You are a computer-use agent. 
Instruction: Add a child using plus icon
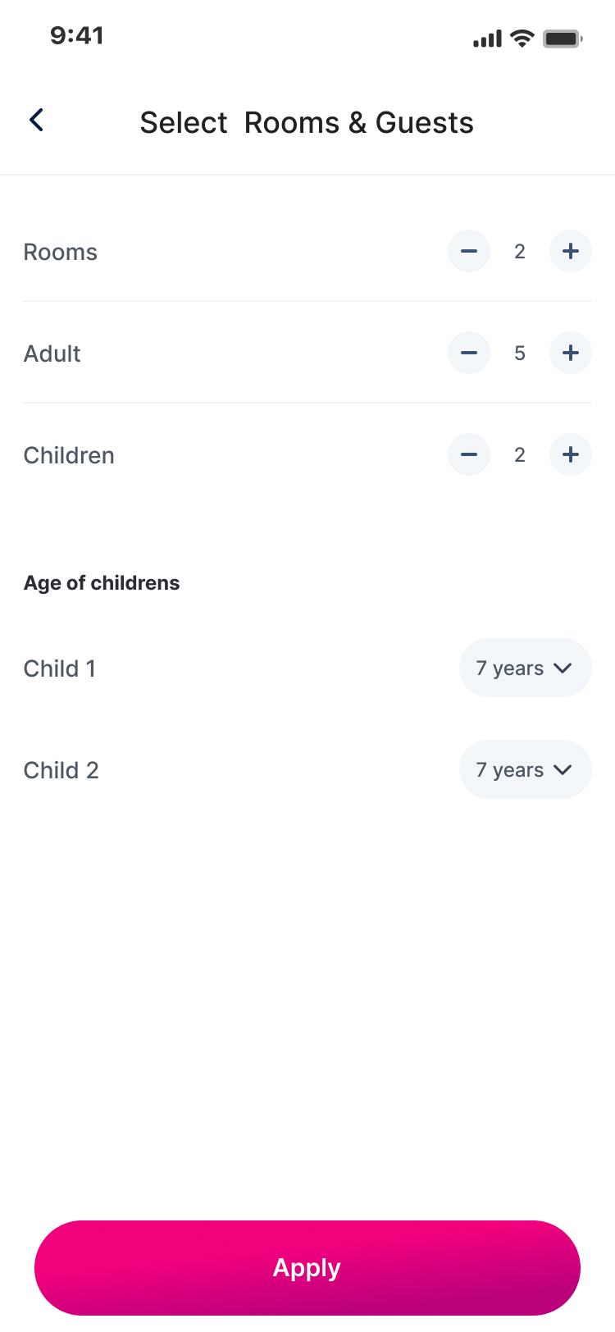[x=571, y=455]
